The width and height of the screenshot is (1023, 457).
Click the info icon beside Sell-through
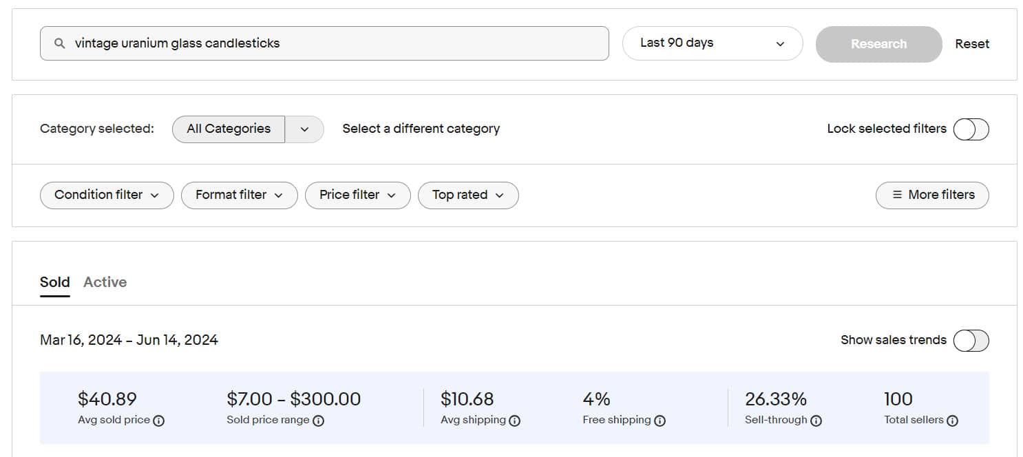[816, 421]
